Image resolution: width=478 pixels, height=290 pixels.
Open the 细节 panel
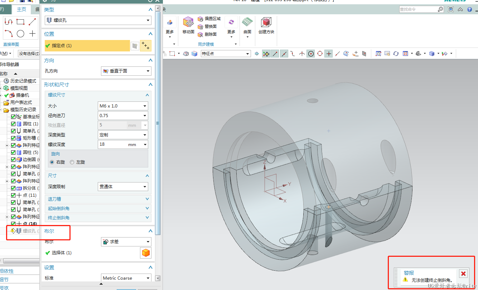coord(20,279)
